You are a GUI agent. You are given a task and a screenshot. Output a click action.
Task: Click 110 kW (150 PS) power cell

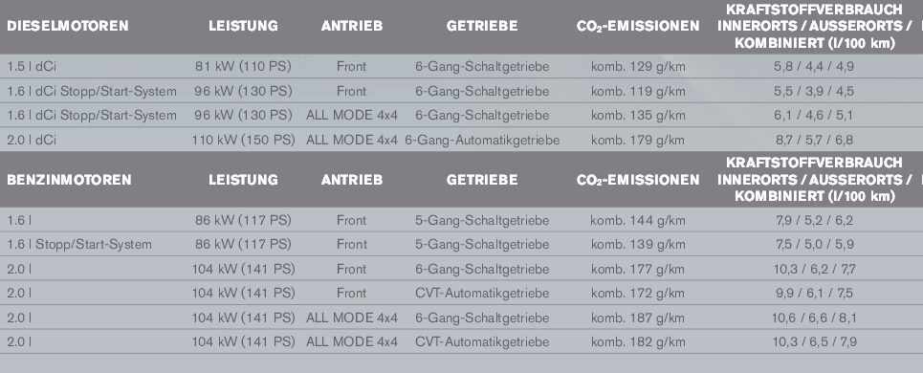pyautogui.click(x=243, y=140)
